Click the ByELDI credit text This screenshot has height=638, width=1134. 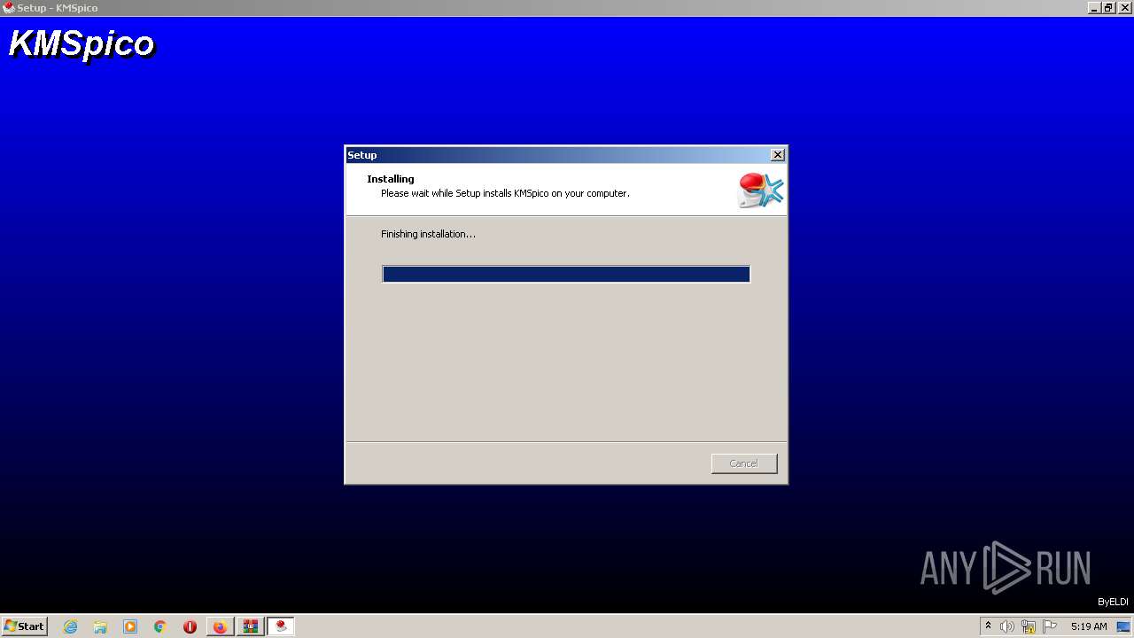pyautogui.click(x=1113, y=602)
